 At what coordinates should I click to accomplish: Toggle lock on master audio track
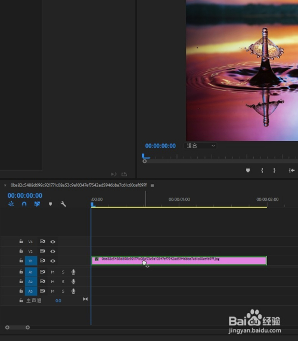tap(21, 300)
